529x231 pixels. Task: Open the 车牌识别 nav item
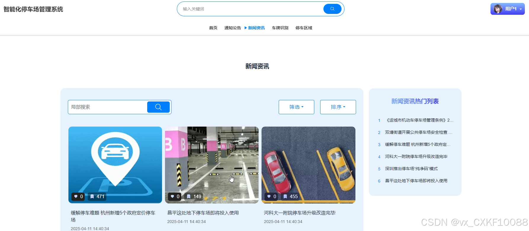(280, 28)
